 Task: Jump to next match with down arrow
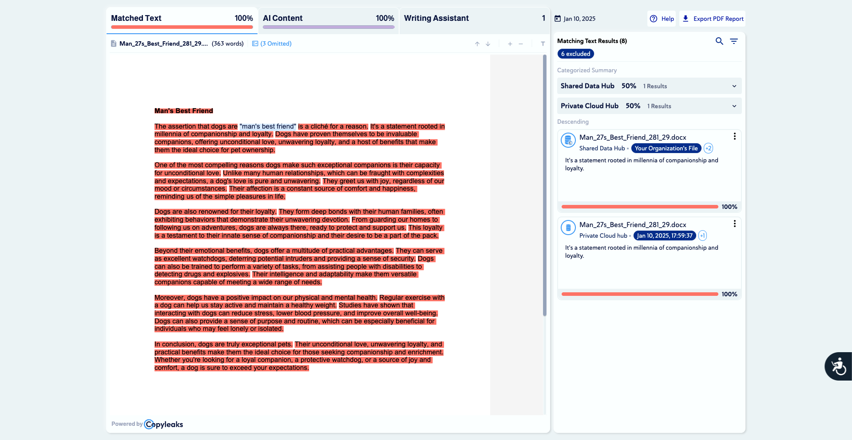point(488,44)
